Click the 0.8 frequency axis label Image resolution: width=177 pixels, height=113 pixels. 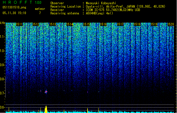(3, 79)
